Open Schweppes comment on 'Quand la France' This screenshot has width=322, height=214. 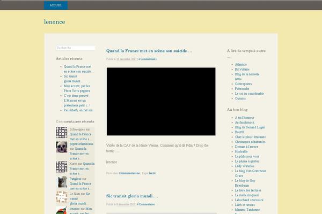tap(80, 136)
